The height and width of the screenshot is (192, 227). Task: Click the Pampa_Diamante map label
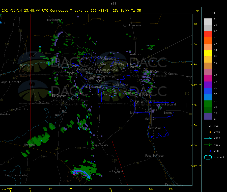tap(10, 82)
